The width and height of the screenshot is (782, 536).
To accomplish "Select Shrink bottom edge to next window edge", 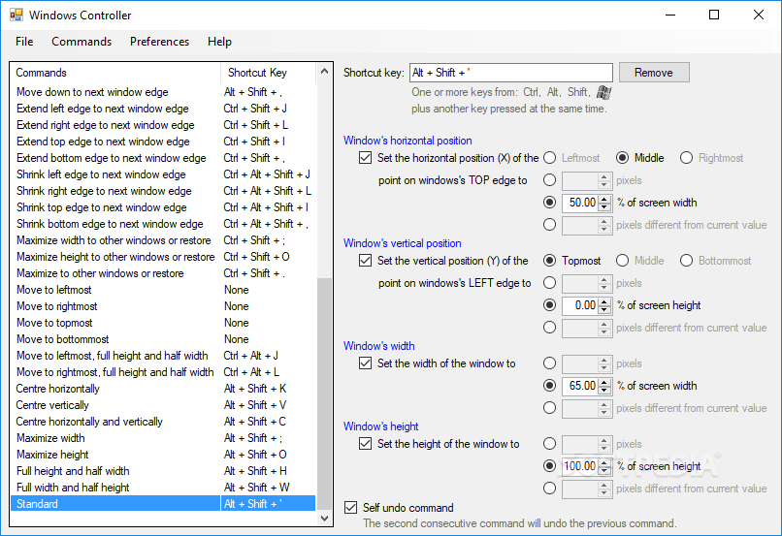I will (x=163, y=224).
